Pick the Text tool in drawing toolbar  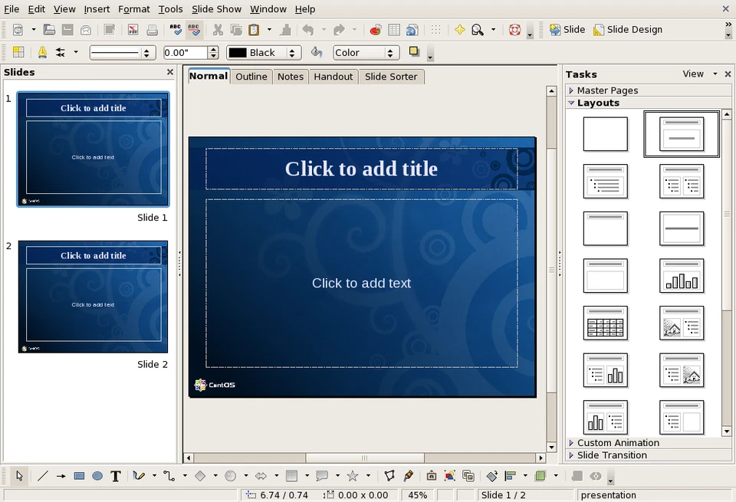pyautogui.click(x=116, y=476)
